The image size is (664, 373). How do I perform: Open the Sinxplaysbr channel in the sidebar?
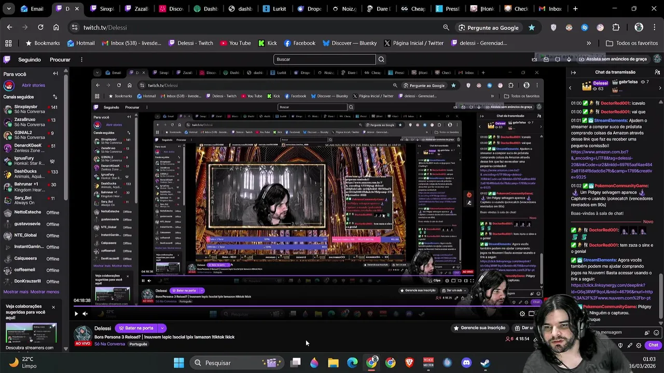coord(31,110)
